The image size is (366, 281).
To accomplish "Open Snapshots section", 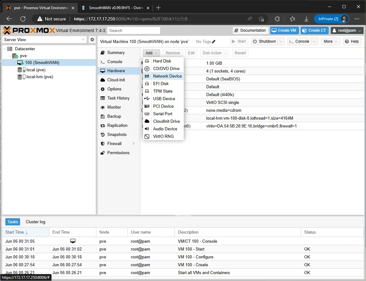I will pyautogui.click(x=119, y=134).
